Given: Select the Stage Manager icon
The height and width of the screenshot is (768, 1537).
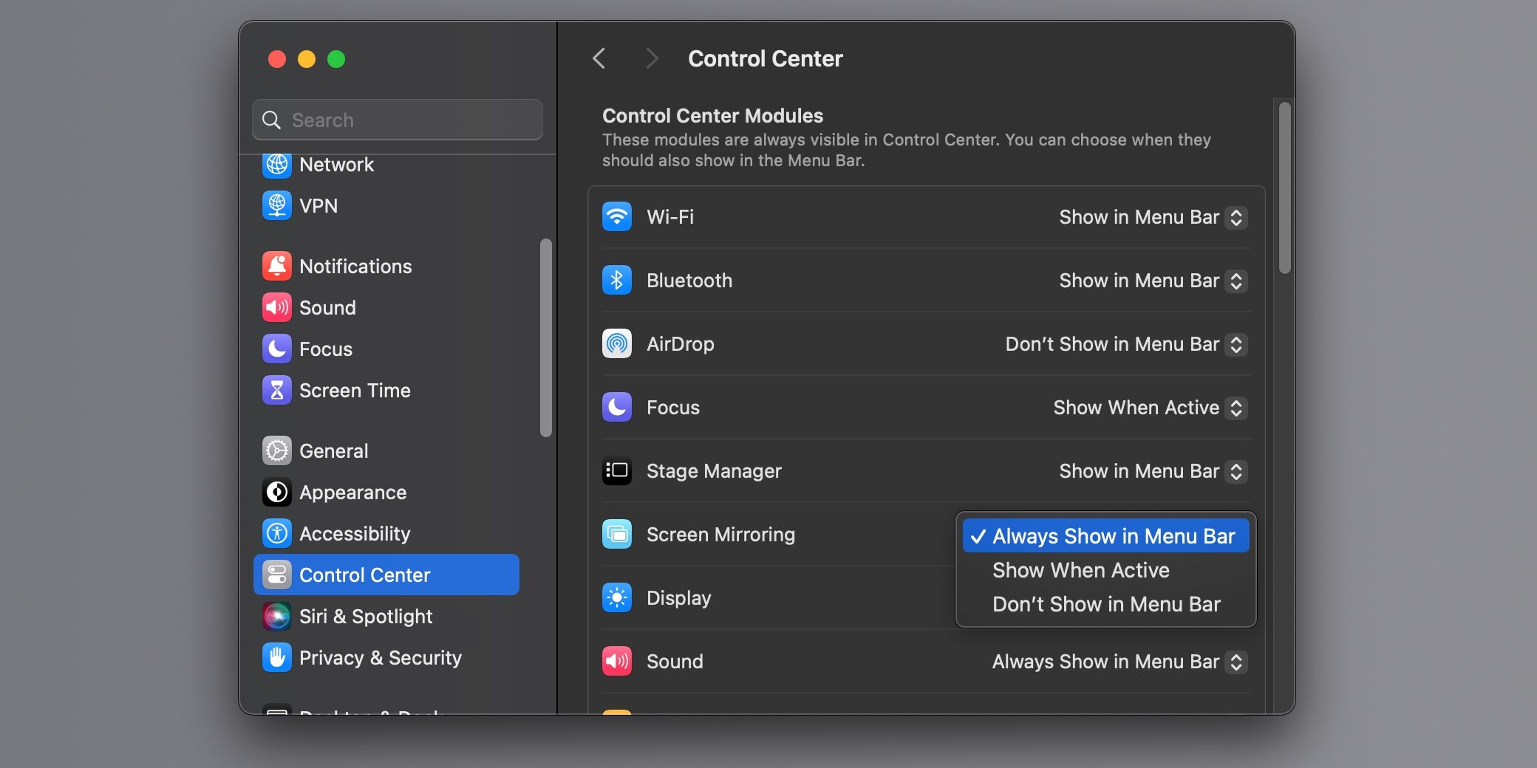Looking at the screenshot, I should tap(617, 471).
